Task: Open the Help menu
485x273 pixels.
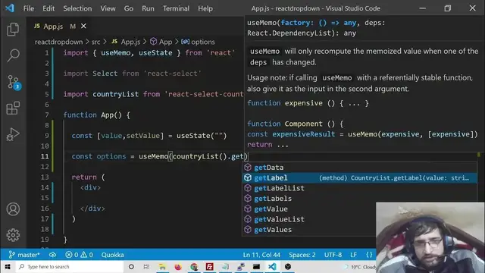Action: pyautogui.click(x=205, y=8)
